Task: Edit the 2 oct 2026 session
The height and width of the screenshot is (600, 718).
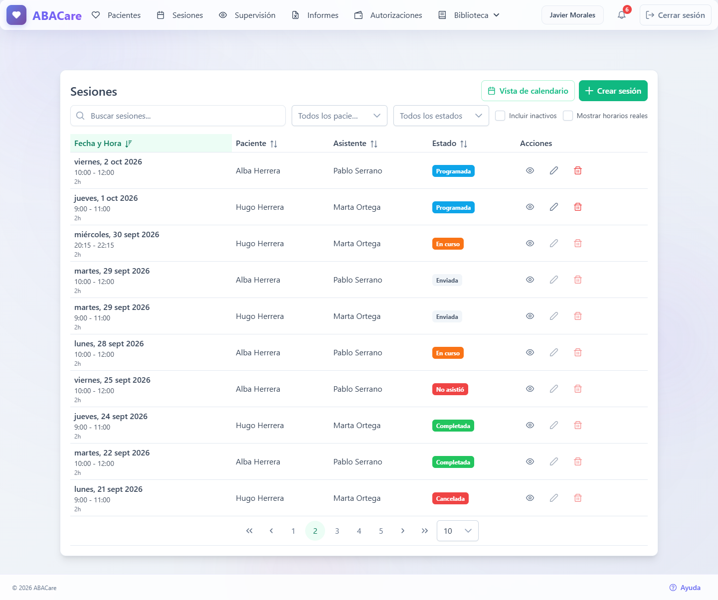Action: coord(554,170)
